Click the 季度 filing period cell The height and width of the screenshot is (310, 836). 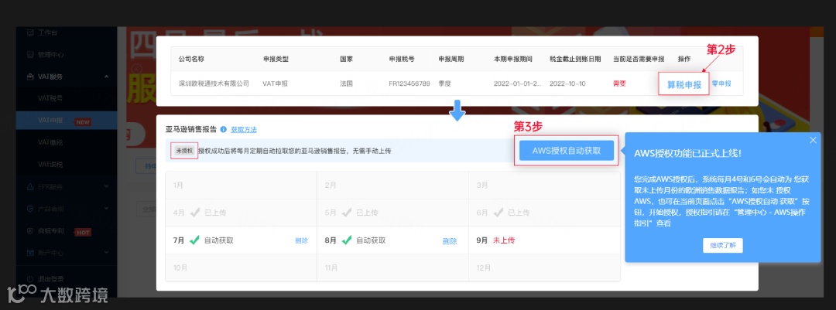point(445,83)
